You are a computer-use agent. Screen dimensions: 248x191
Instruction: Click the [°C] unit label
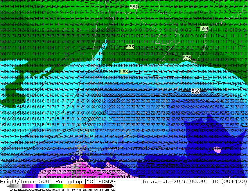[90, 182]
